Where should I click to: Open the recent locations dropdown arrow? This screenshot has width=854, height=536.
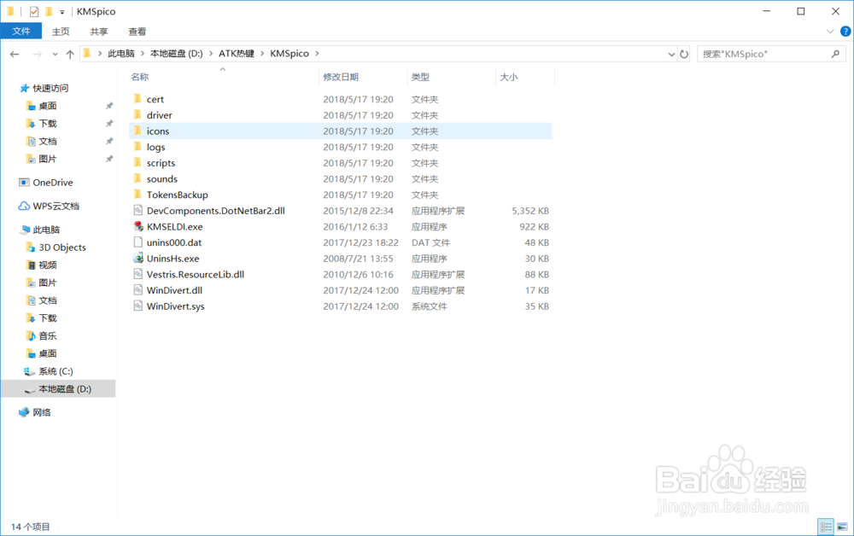pos(55,54)
